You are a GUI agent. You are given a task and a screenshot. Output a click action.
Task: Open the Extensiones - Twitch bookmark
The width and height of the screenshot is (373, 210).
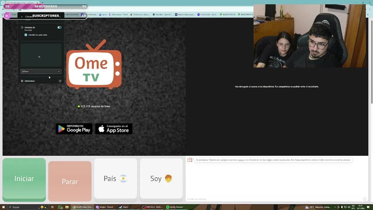pos(119,14)
